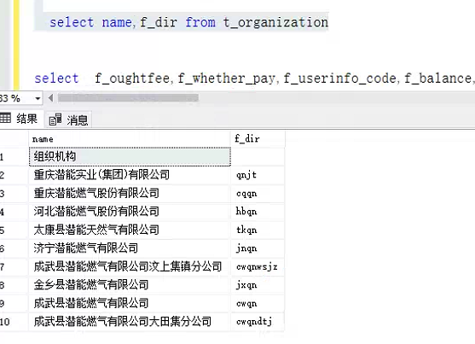Select row header number 10
The width and height of the screenshot is (475, 344).
coord(14,322)
